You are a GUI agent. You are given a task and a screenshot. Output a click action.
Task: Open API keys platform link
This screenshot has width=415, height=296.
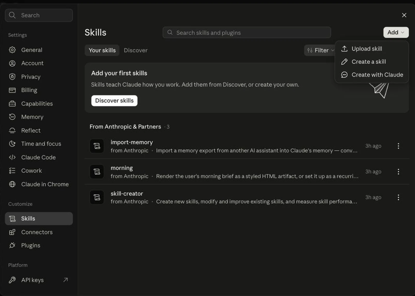(39, 280)
